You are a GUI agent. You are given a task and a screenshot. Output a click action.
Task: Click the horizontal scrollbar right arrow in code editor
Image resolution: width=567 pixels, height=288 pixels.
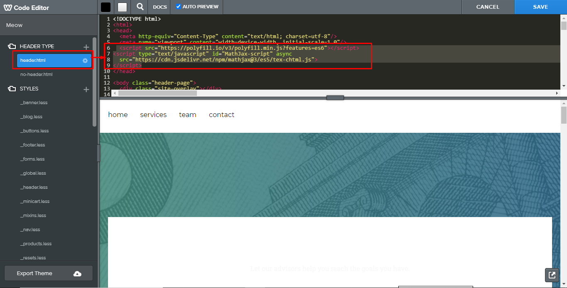pos(557,93)
